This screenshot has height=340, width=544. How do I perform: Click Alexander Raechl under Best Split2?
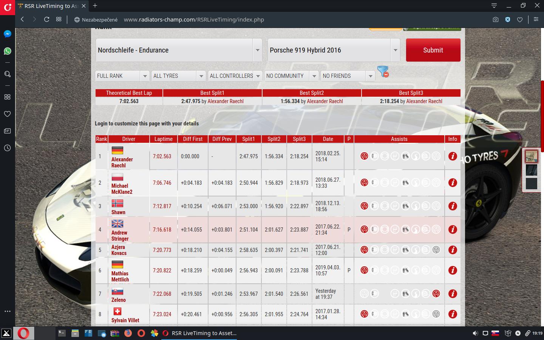pyautogui.click(x=325, y=101)
